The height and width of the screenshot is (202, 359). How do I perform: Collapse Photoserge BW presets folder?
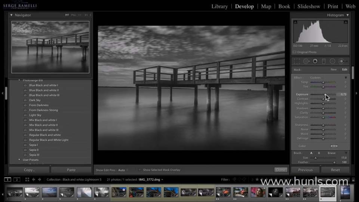pyautogui.click(x=19, y=80)
